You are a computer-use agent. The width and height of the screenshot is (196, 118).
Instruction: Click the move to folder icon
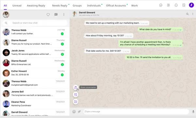(75, 102)
